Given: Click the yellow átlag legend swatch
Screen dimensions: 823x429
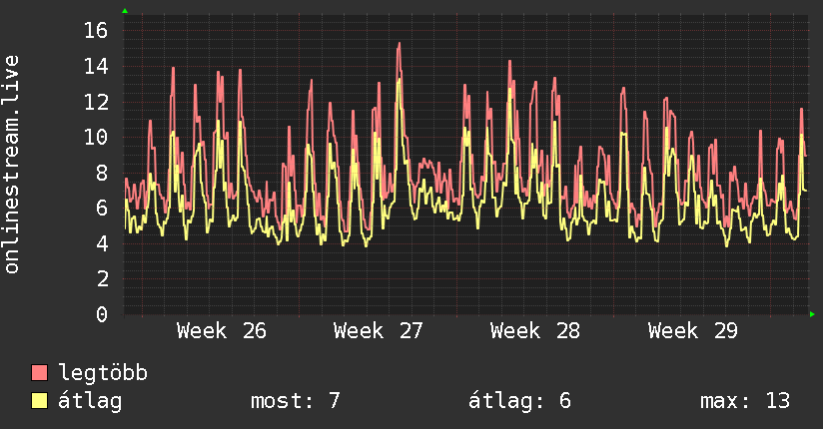Looking at the screenshot, I should coord(39,400).
